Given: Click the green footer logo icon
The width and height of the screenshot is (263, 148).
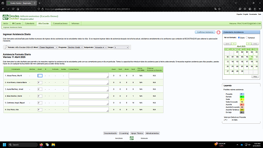Looking at the screenshot, I should pos(131,138).
